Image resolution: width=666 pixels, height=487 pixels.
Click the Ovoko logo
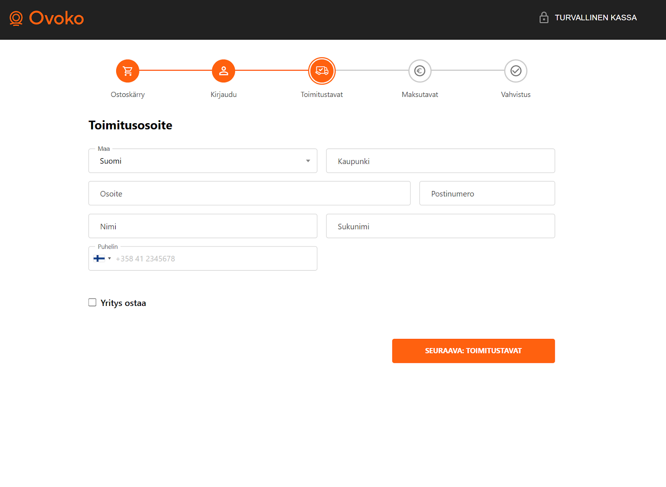(x=47, y=18)
